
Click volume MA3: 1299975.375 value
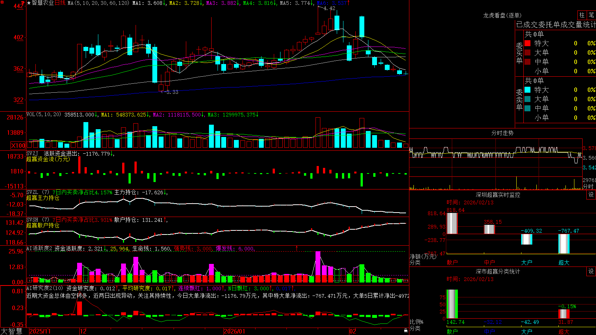click(x=233, y=115)
